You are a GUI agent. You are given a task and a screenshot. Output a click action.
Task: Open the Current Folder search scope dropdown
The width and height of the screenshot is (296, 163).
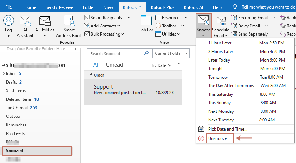pos(171,53)
